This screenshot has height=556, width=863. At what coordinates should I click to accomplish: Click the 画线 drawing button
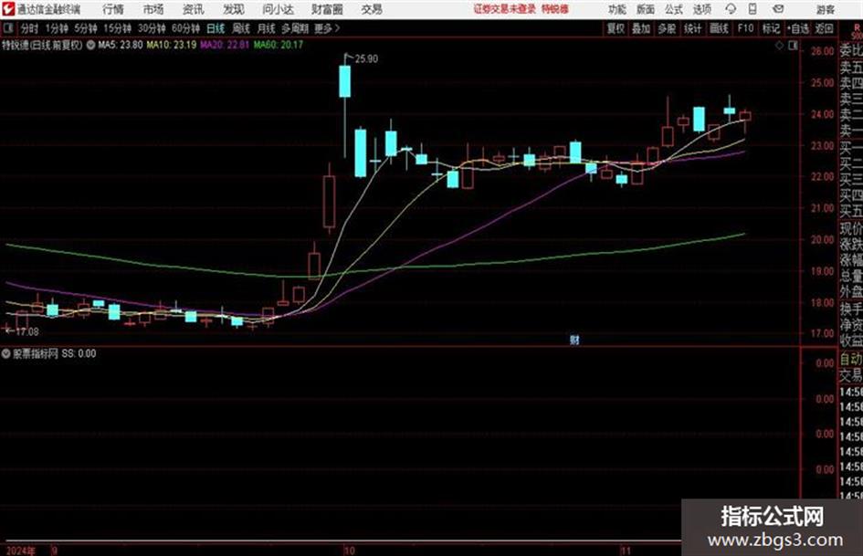[x=719, y=28]
